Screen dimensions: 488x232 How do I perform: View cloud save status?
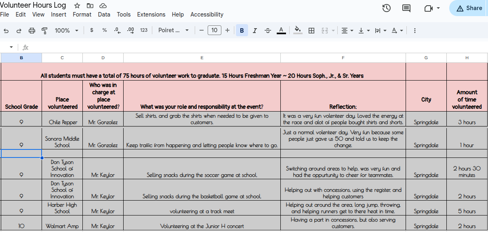click(x=103, y=6)
